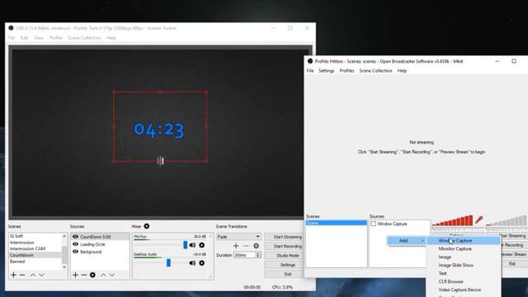Move source down with the Sources down arrow
Screen dimensions: 528x297
112,275
